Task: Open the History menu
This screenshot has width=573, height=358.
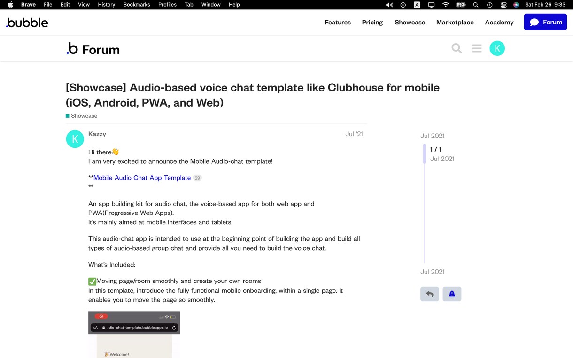Action: click(x=106, y=5)
